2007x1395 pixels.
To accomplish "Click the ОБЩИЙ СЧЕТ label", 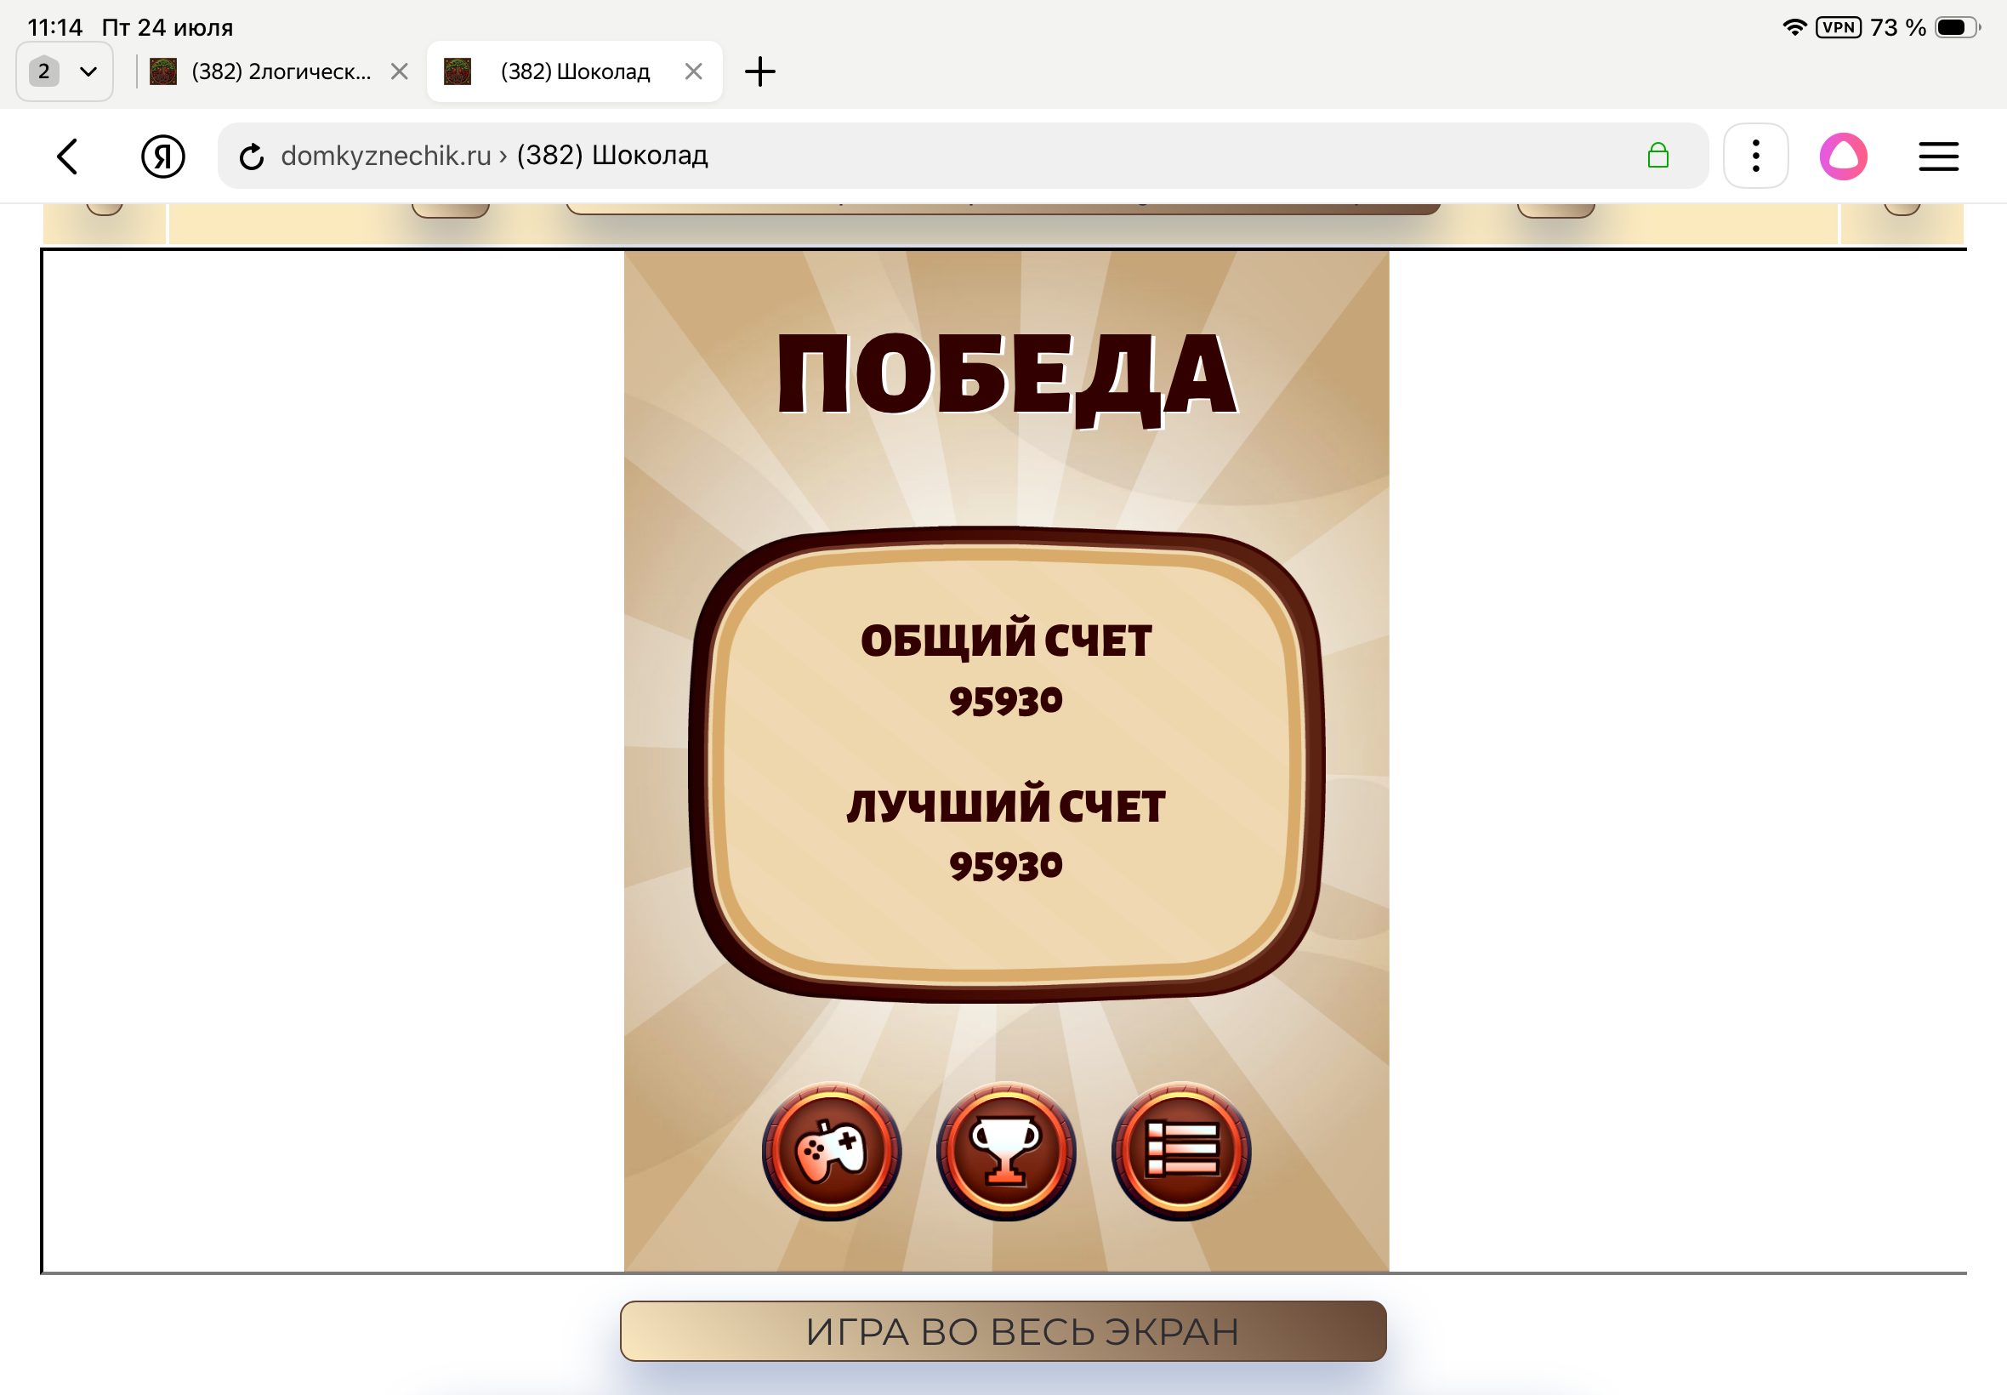I will pos(1006,640).
